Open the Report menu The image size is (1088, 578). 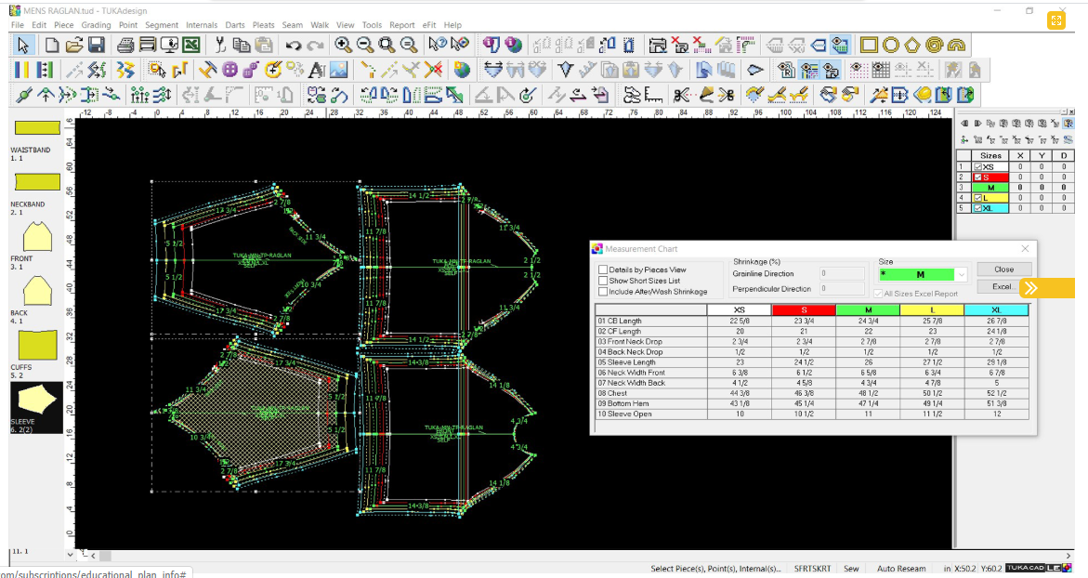pos(401,25)
